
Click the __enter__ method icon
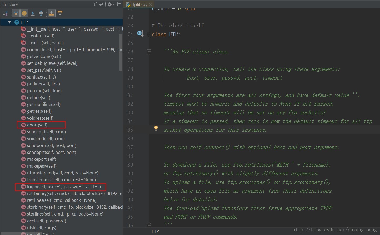click(23, 36)
